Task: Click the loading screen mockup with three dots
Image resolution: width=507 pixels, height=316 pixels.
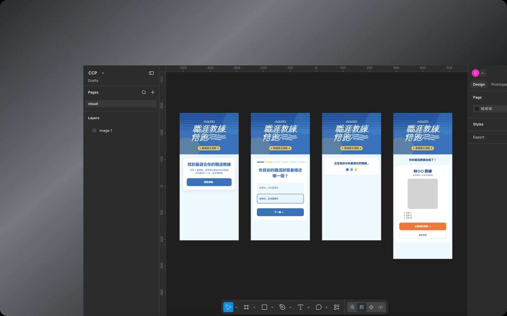Action: 351,177
